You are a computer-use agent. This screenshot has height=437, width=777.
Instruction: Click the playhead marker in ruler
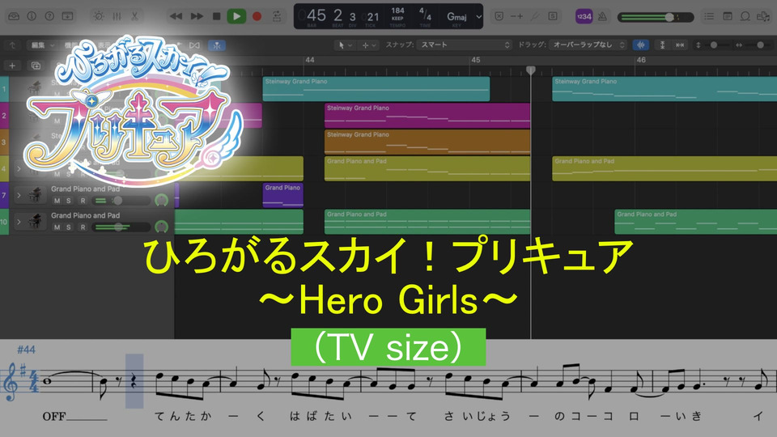pos(531,70)
